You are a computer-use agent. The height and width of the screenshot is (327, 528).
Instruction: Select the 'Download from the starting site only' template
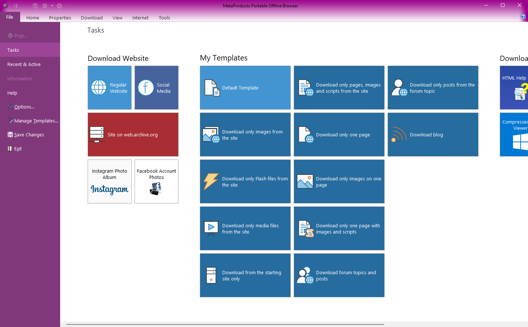pyautogui.click(x=245, y=275)
